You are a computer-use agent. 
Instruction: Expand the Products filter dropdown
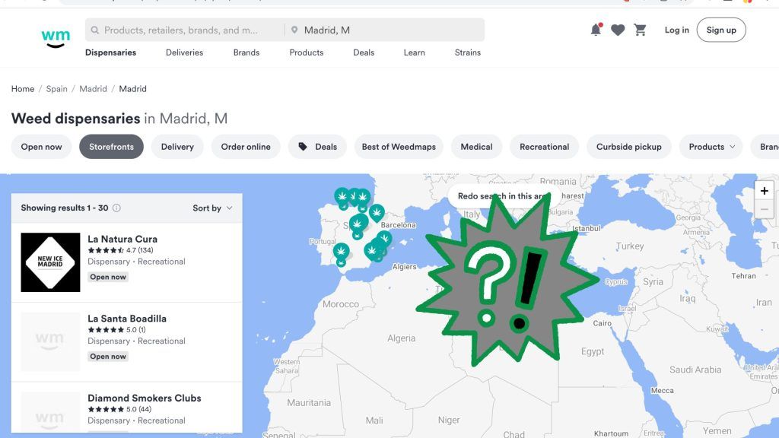[x=711, y=147]
